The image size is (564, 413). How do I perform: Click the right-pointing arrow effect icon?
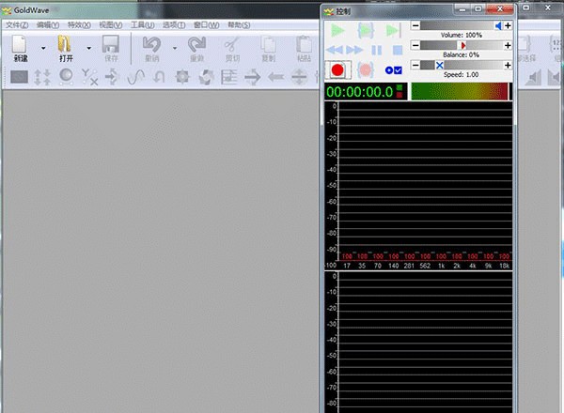pos(253,77)
